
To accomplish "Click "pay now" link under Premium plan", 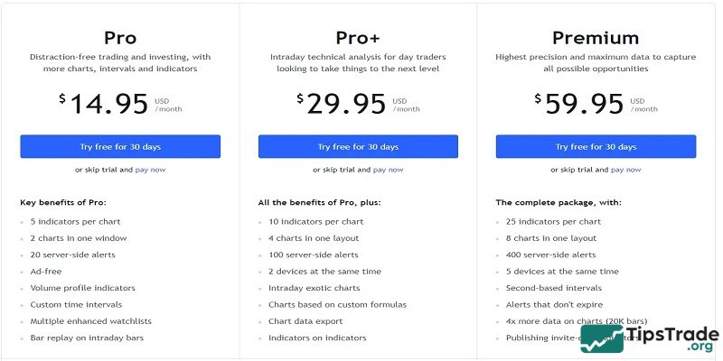I will coord(626,170).
